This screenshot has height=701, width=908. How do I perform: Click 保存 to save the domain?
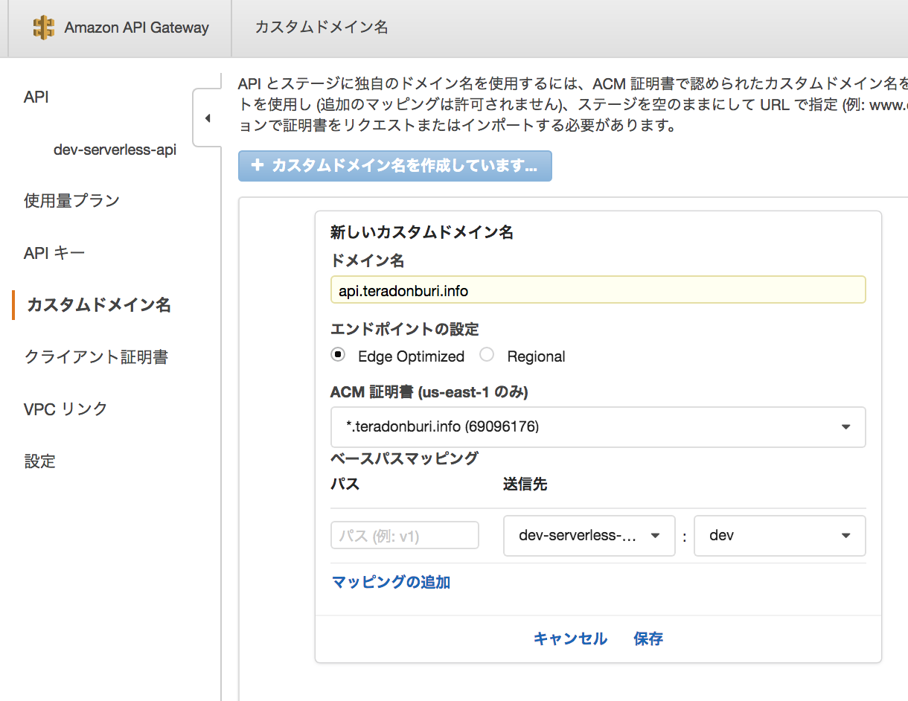click(648, 638)
